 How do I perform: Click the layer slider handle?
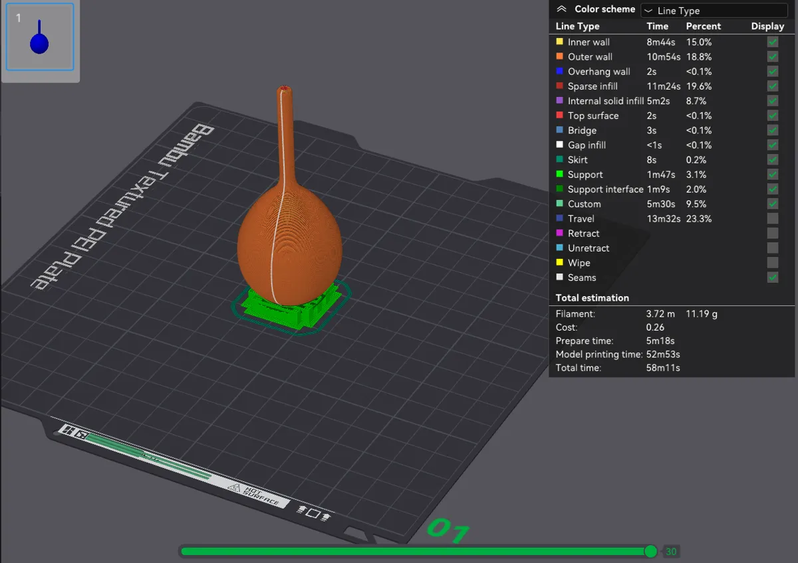[651, 551]
